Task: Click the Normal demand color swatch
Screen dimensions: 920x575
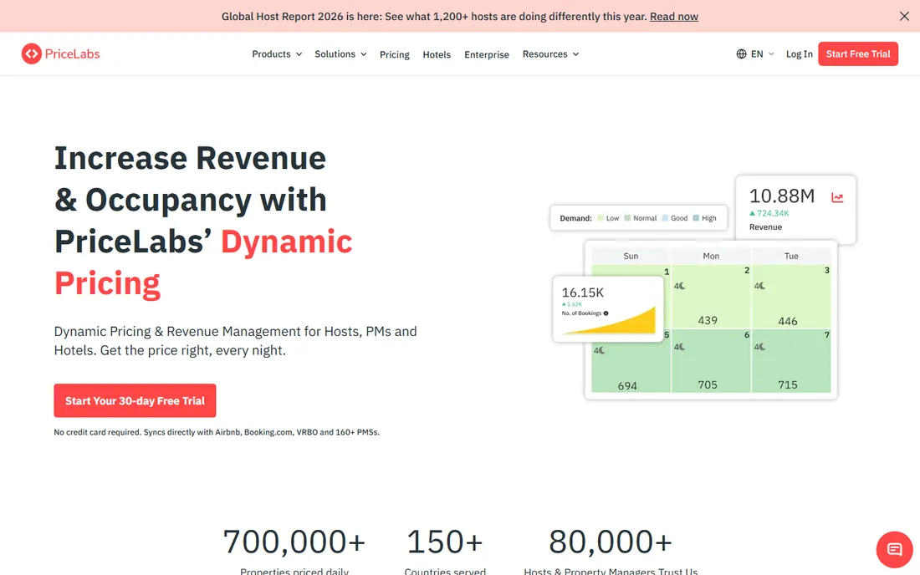Action: [627, 218]
